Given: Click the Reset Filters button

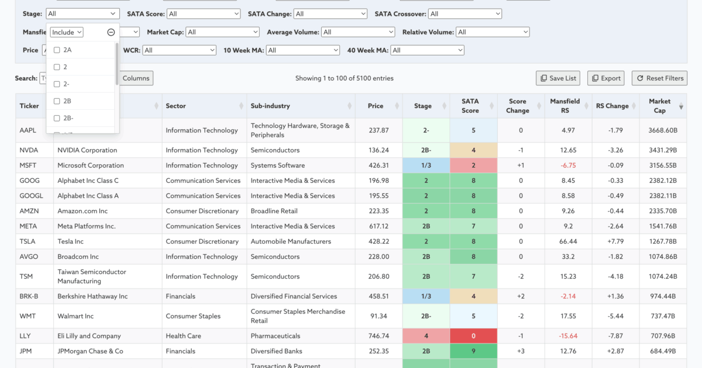Looking at the screenshot, I should (x=659, y=78).
